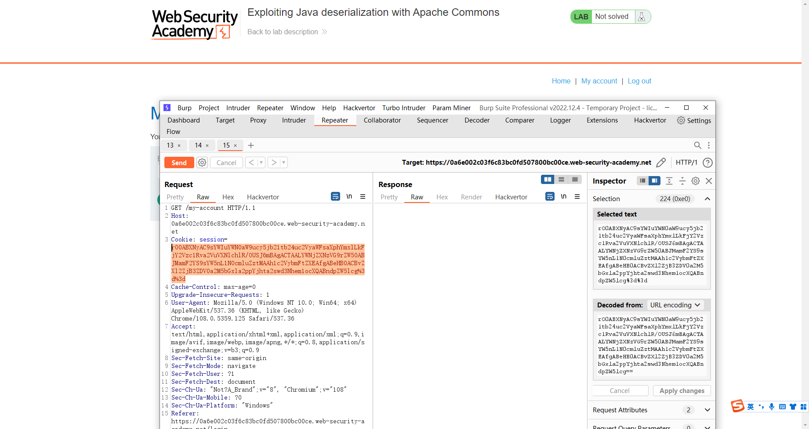Click Cancel next to Send
This screenshot has width=809, height=429.
tap(226, 162)
